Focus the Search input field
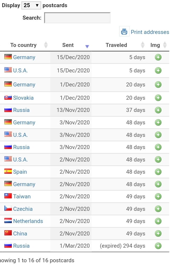Viewport: 170px width, 267px height. (77, 18)
